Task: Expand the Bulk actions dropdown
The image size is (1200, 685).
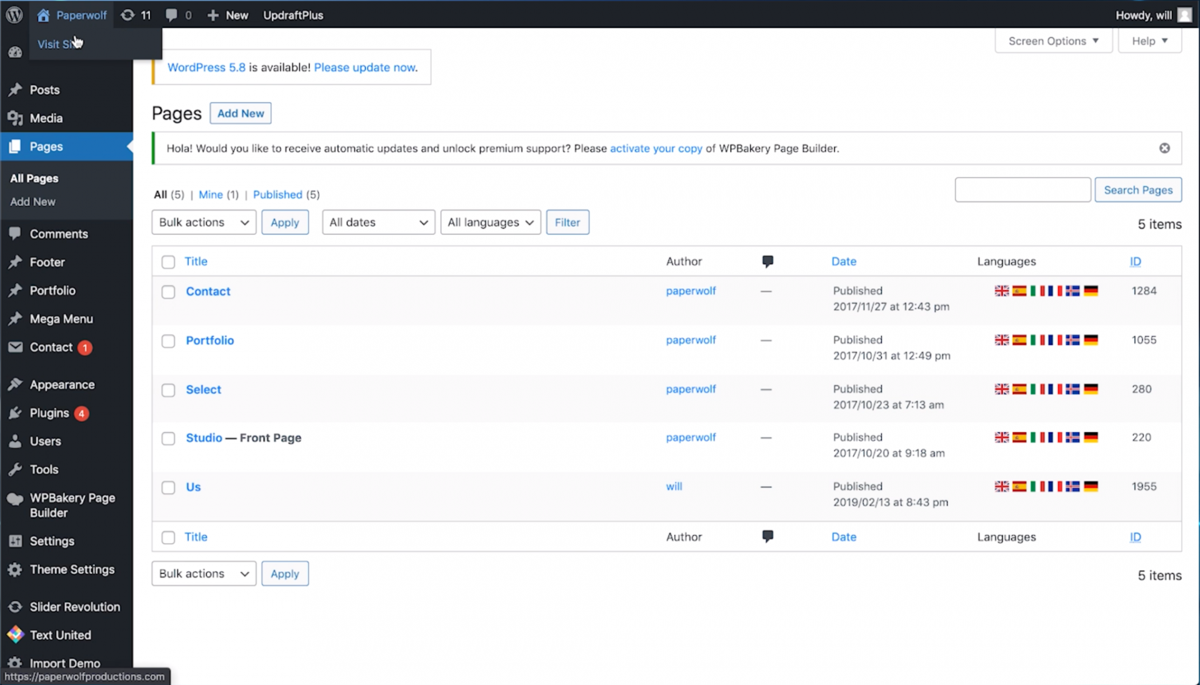Action: pos(204,222)
